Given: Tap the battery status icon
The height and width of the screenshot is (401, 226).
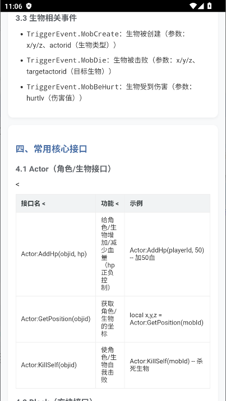Looking at the screenshot, I should pos(209,6).
